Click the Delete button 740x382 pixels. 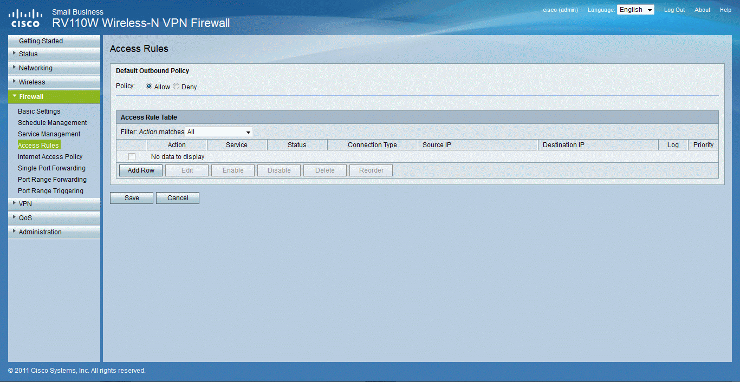click(325, 170)
